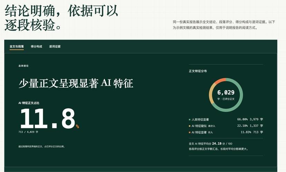This screenshot has width=286, height=172.
Task: Click the 正文特征分布 section title
Action: pos(198,71)
